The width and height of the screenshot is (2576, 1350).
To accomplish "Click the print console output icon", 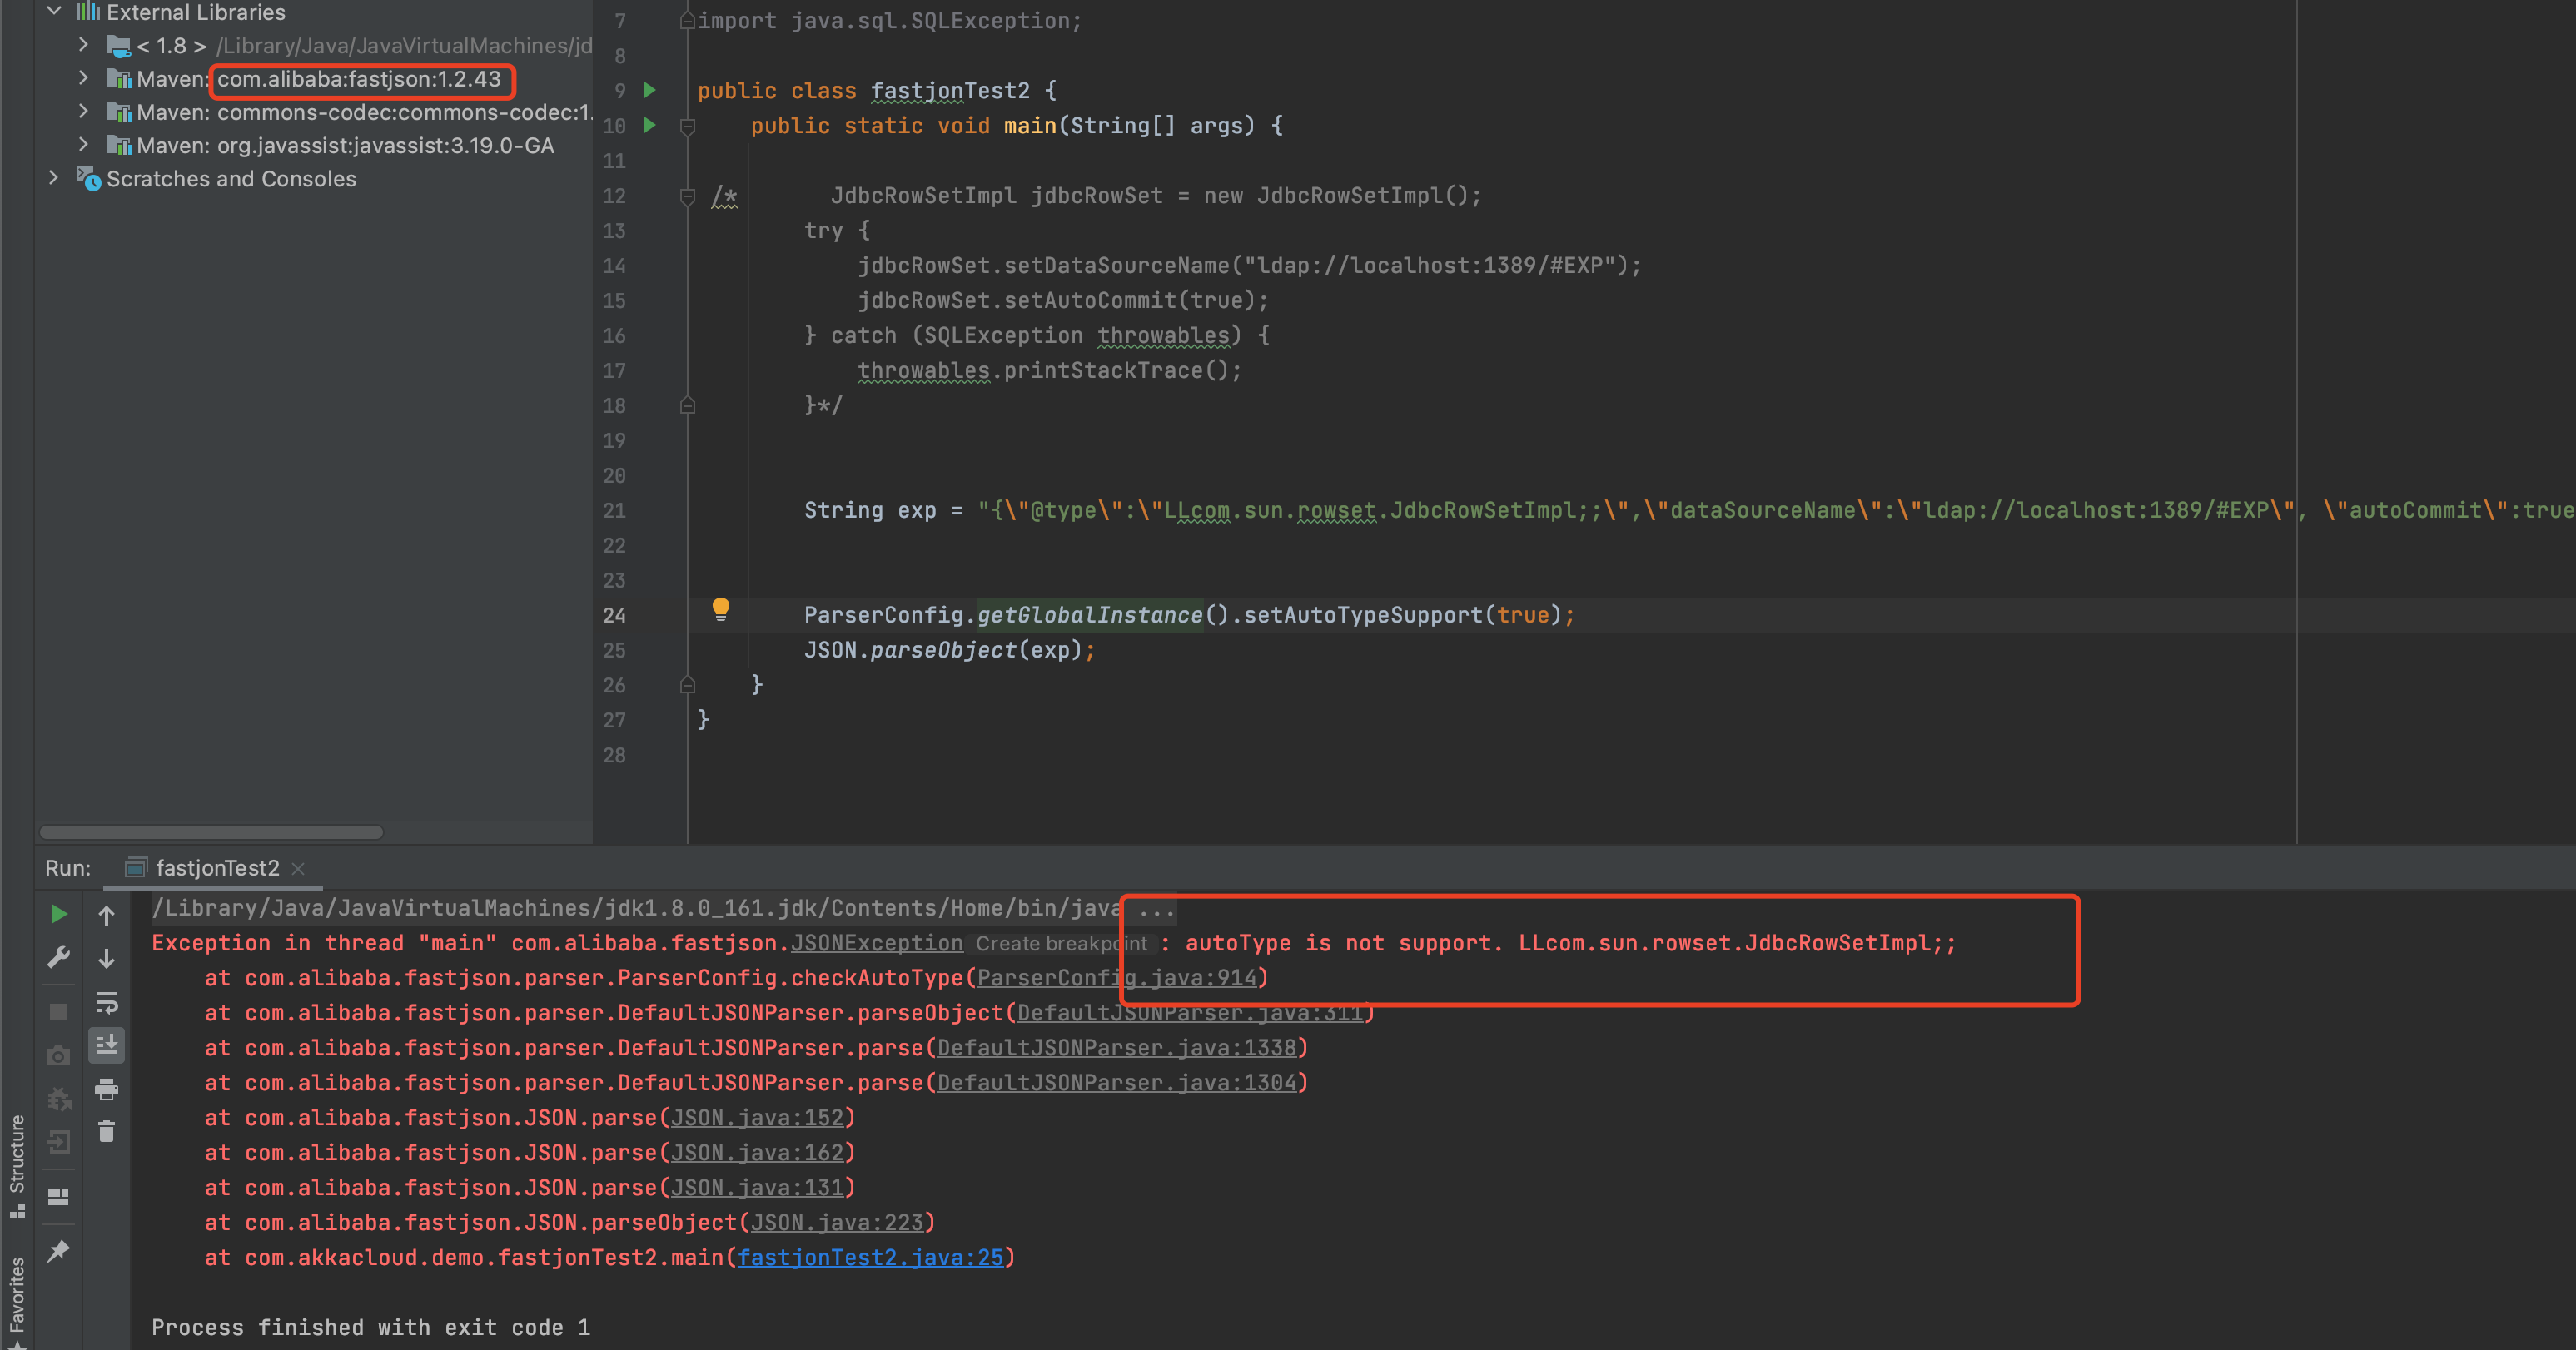I will click(x=106, y=1089).
